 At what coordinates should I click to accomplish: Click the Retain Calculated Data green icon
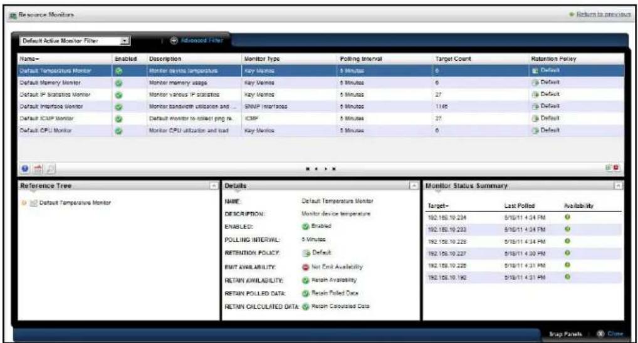pos(306,307)
